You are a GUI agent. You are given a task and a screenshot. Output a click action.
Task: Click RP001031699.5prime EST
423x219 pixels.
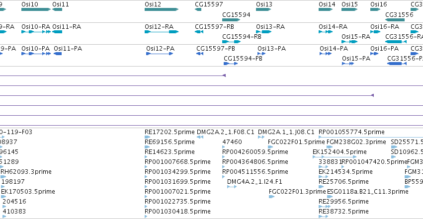point(146,187)
